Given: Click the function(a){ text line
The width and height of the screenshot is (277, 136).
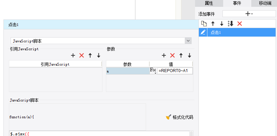Looking at the screenshot, I should pyautogui.click(x=22, y=117).
